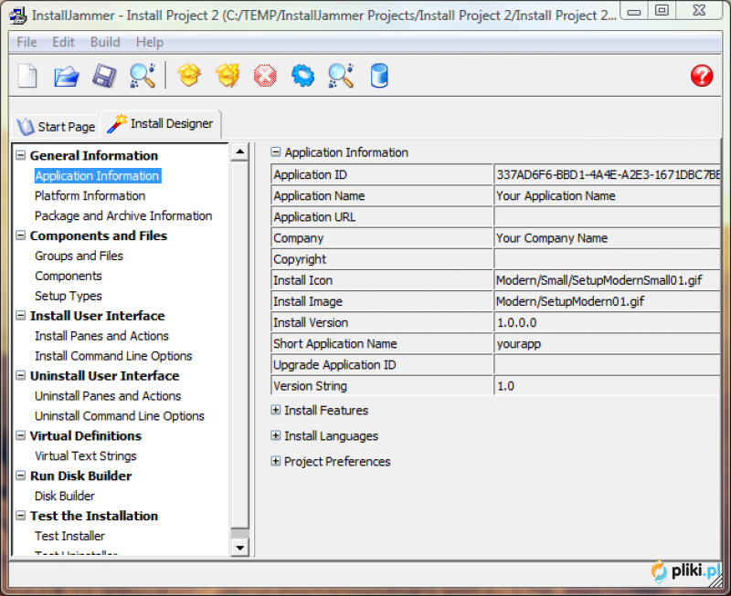Run quick build using the lightning box icon
This screenshot has height=596, width=731.
tap(228, 76)
